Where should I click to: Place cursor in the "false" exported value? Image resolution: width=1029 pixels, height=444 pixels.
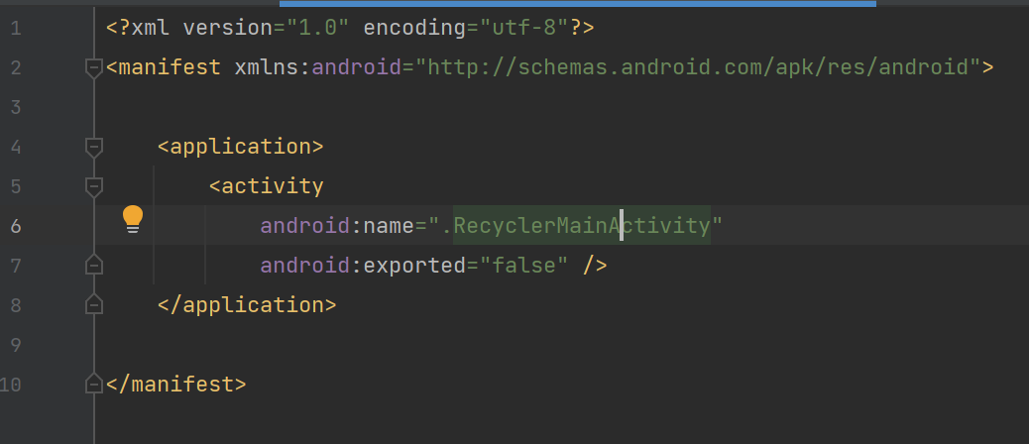click(x=523, y=266)
